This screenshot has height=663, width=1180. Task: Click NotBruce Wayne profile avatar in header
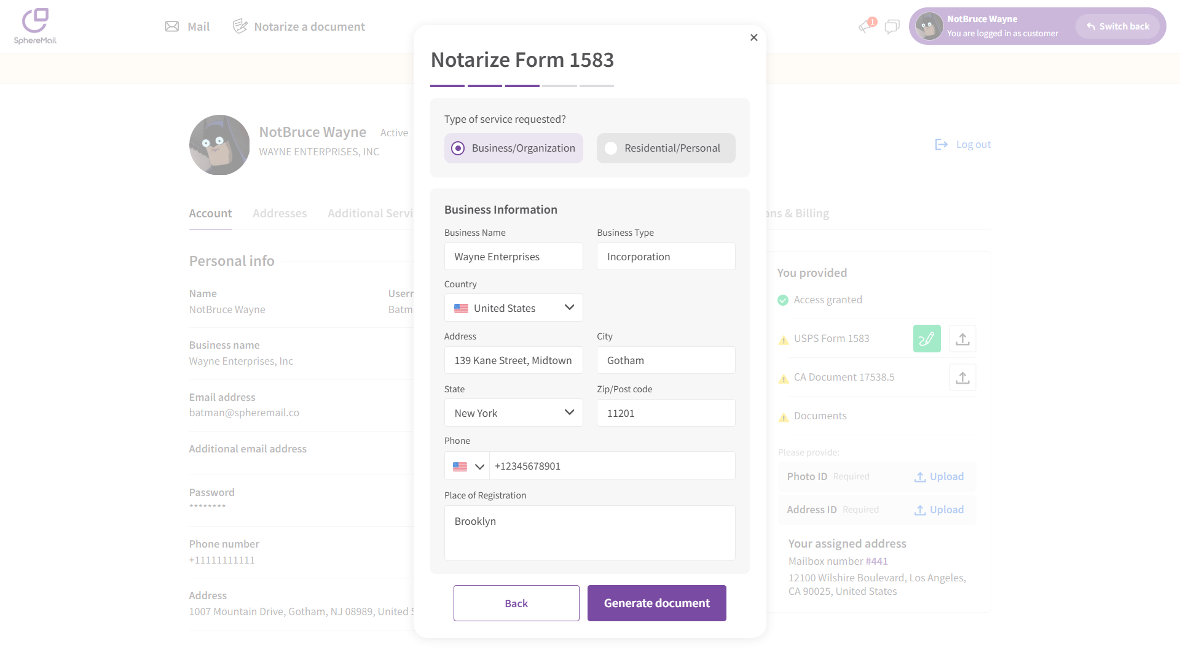pyautogui.click(x=929, y=26)
